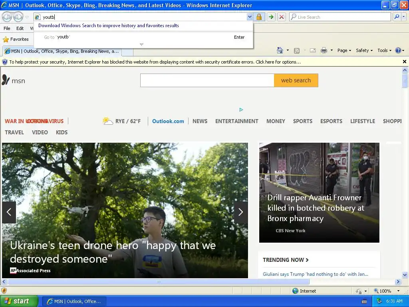Viewport: 409px width, 307px height.
Task: Open the ESPORTS section link
Action: [x=331, y=121]
